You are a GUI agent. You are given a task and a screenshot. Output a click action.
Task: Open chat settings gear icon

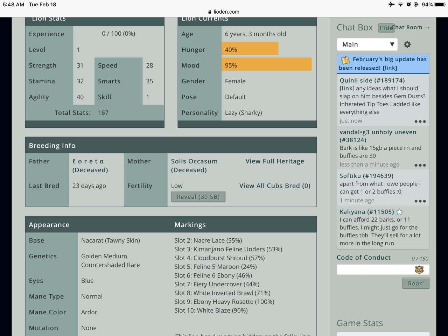[407, 44]
